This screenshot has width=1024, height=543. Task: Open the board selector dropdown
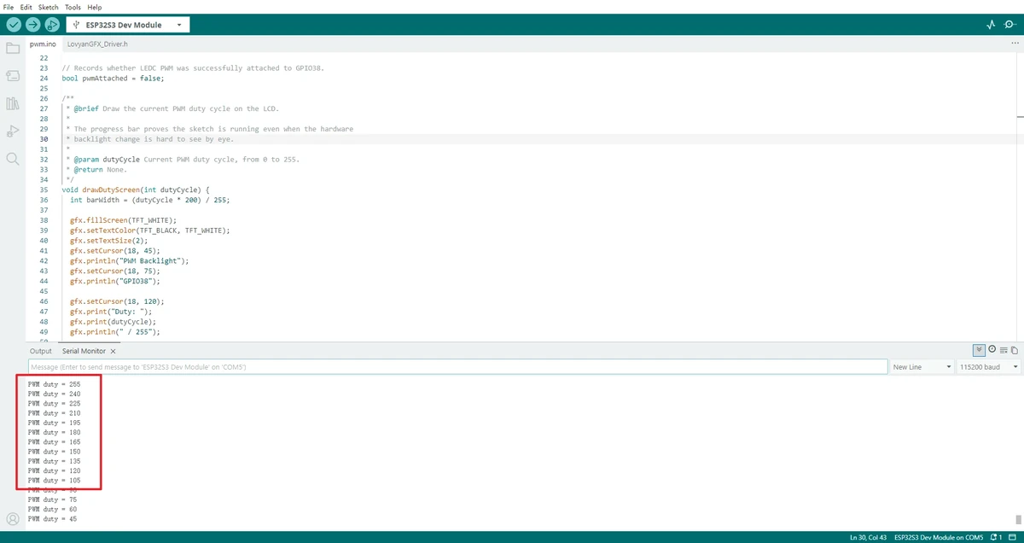coord(128,25)
